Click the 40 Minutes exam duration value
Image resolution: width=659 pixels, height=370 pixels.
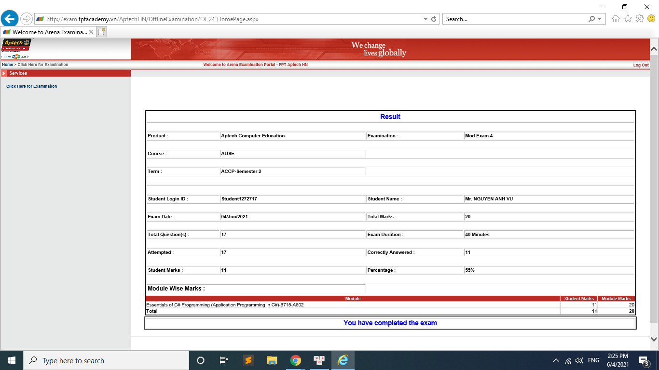tap(477, 235)
